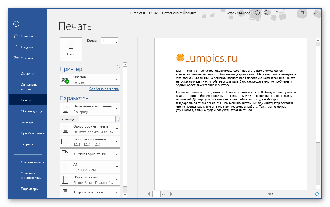
Task: Click the zoom out minus button
Action: (x=278, y=194)
